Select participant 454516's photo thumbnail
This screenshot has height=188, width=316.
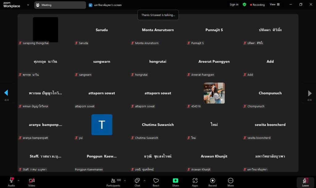(214, 93)
